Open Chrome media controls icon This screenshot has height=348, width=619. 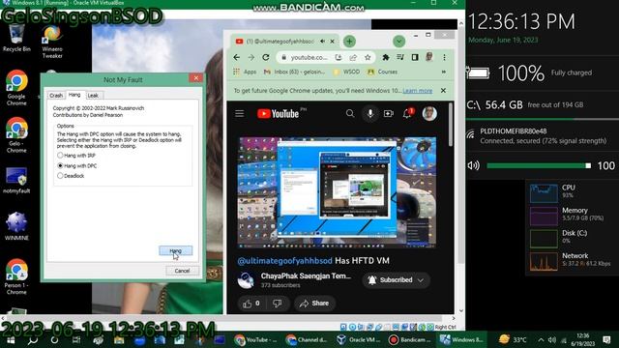[x=400, y=58]
